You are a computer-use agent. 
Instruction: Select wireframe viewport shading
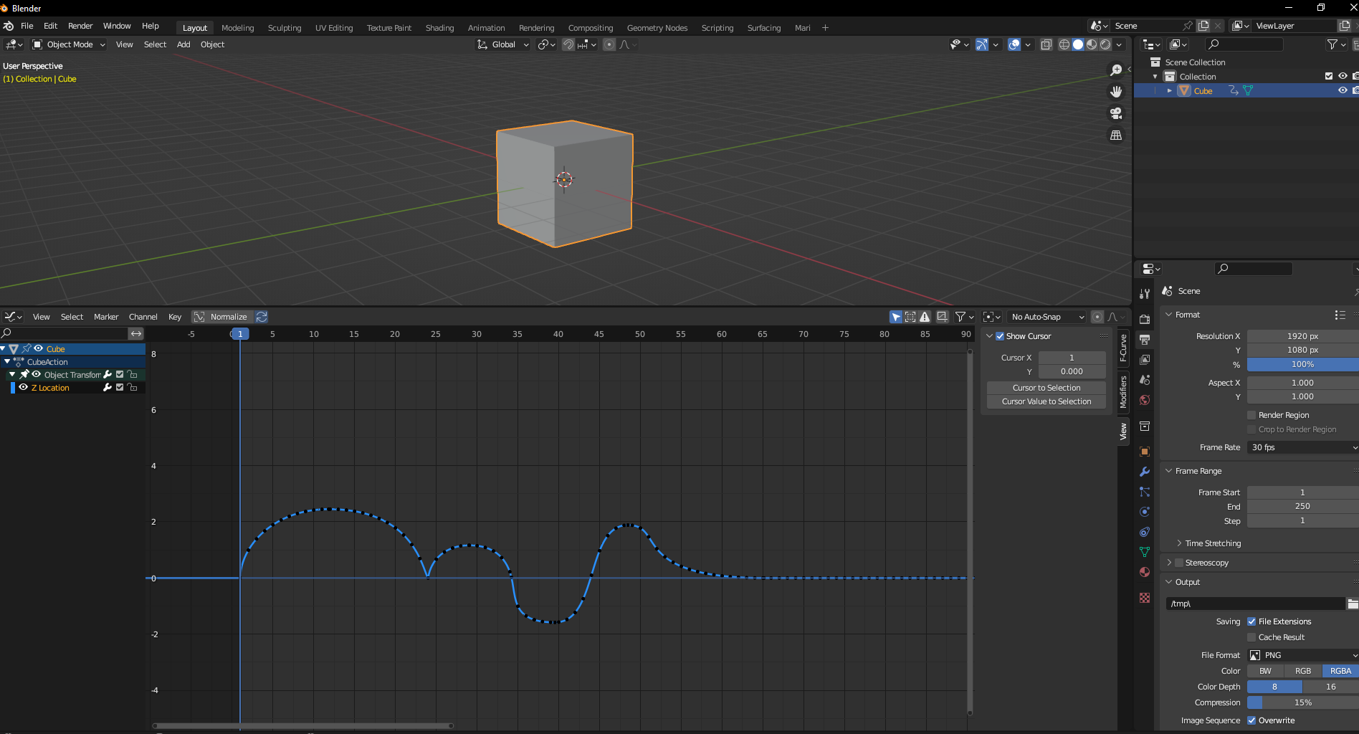[x=1064, y=44]
